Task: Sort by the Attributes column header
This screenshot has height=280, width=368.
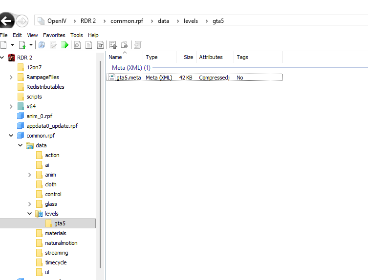Action: tap(215, 57)
